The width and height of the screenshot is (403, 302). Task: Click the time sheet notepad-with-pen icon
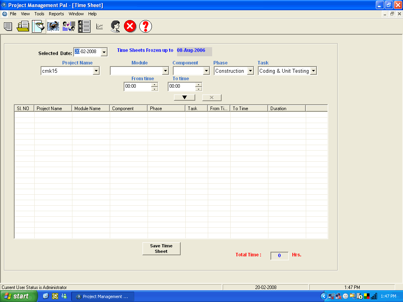pyautogui.click(x=38, y=27)
